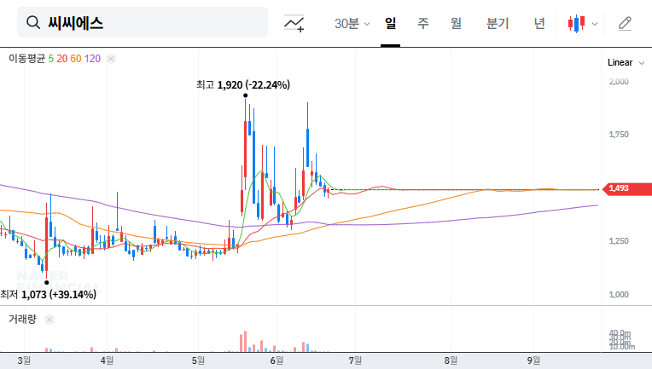Remove the volume (거래량) panel

(x=49, y=320)
